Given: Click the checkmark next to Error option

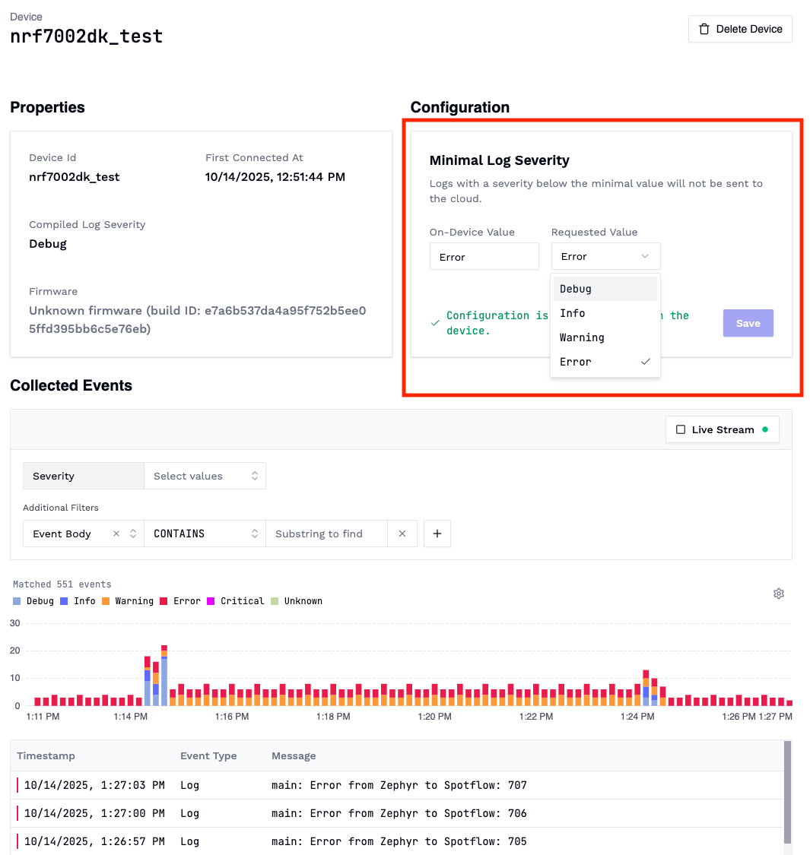Looking at the screenshot, I should click(x=646, y=362).
